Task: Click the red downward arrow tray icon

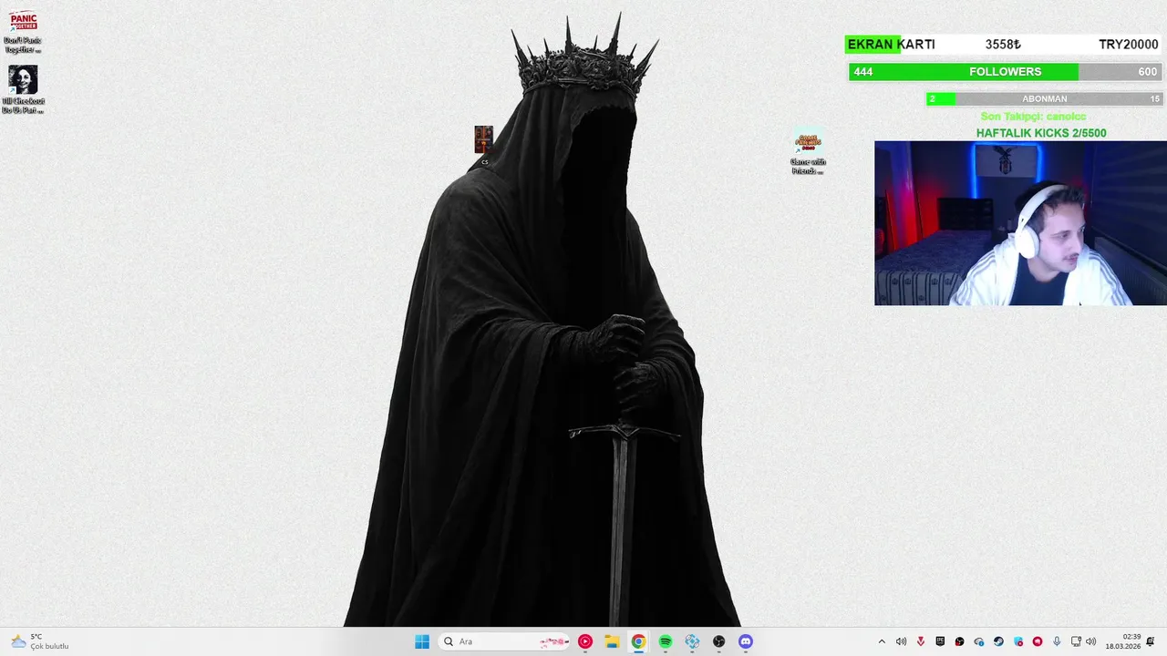Action: [921, 641]
